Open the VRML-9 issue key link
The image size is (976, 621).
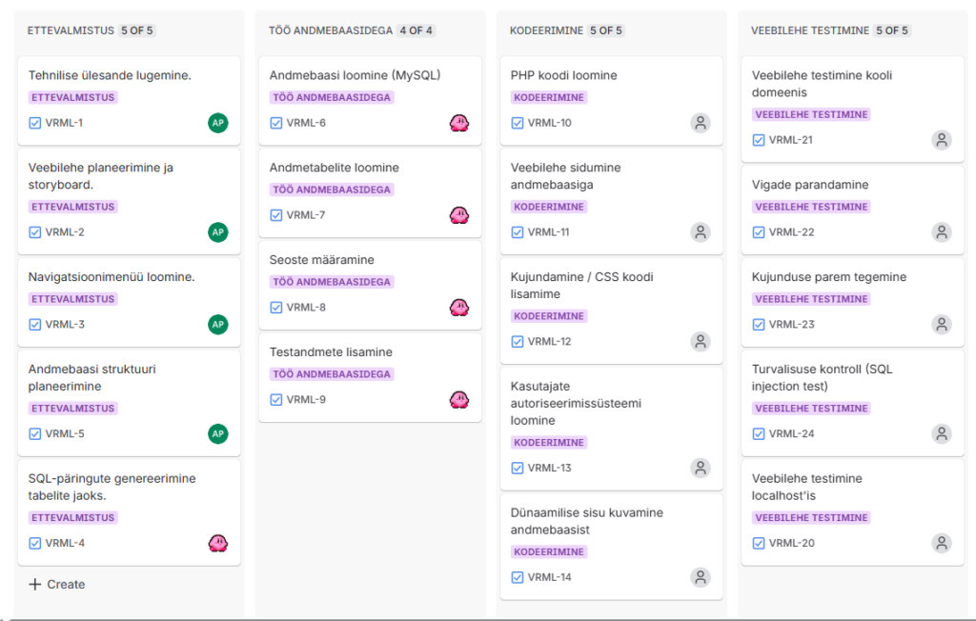(x=306, y=400)
